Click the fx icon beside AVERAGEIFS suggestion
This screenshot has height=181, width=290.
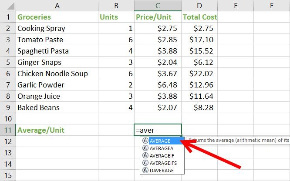click(145, 163)
